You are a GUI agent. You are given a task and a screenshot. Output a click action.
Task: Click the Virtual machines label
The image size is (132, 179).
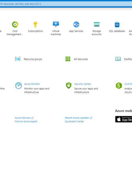[x=56, y=33]
